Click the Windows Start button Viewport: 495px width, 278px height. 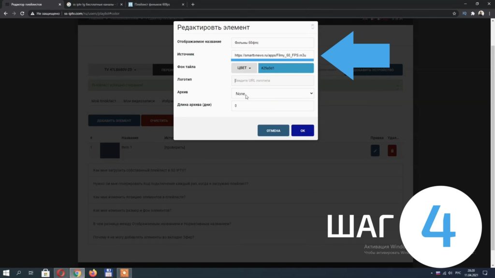pos(6,273)
